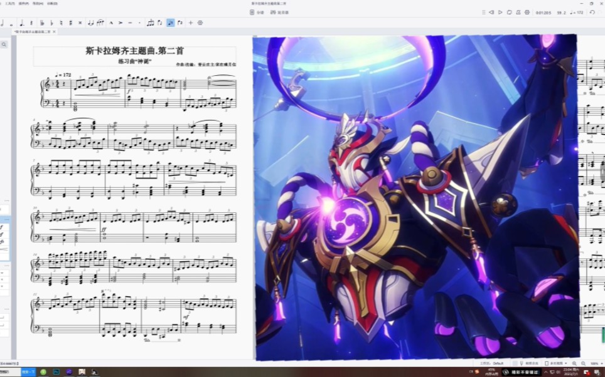Toggle the augmentation dot
Screen dimensions: 605x377
coord(22,23)
